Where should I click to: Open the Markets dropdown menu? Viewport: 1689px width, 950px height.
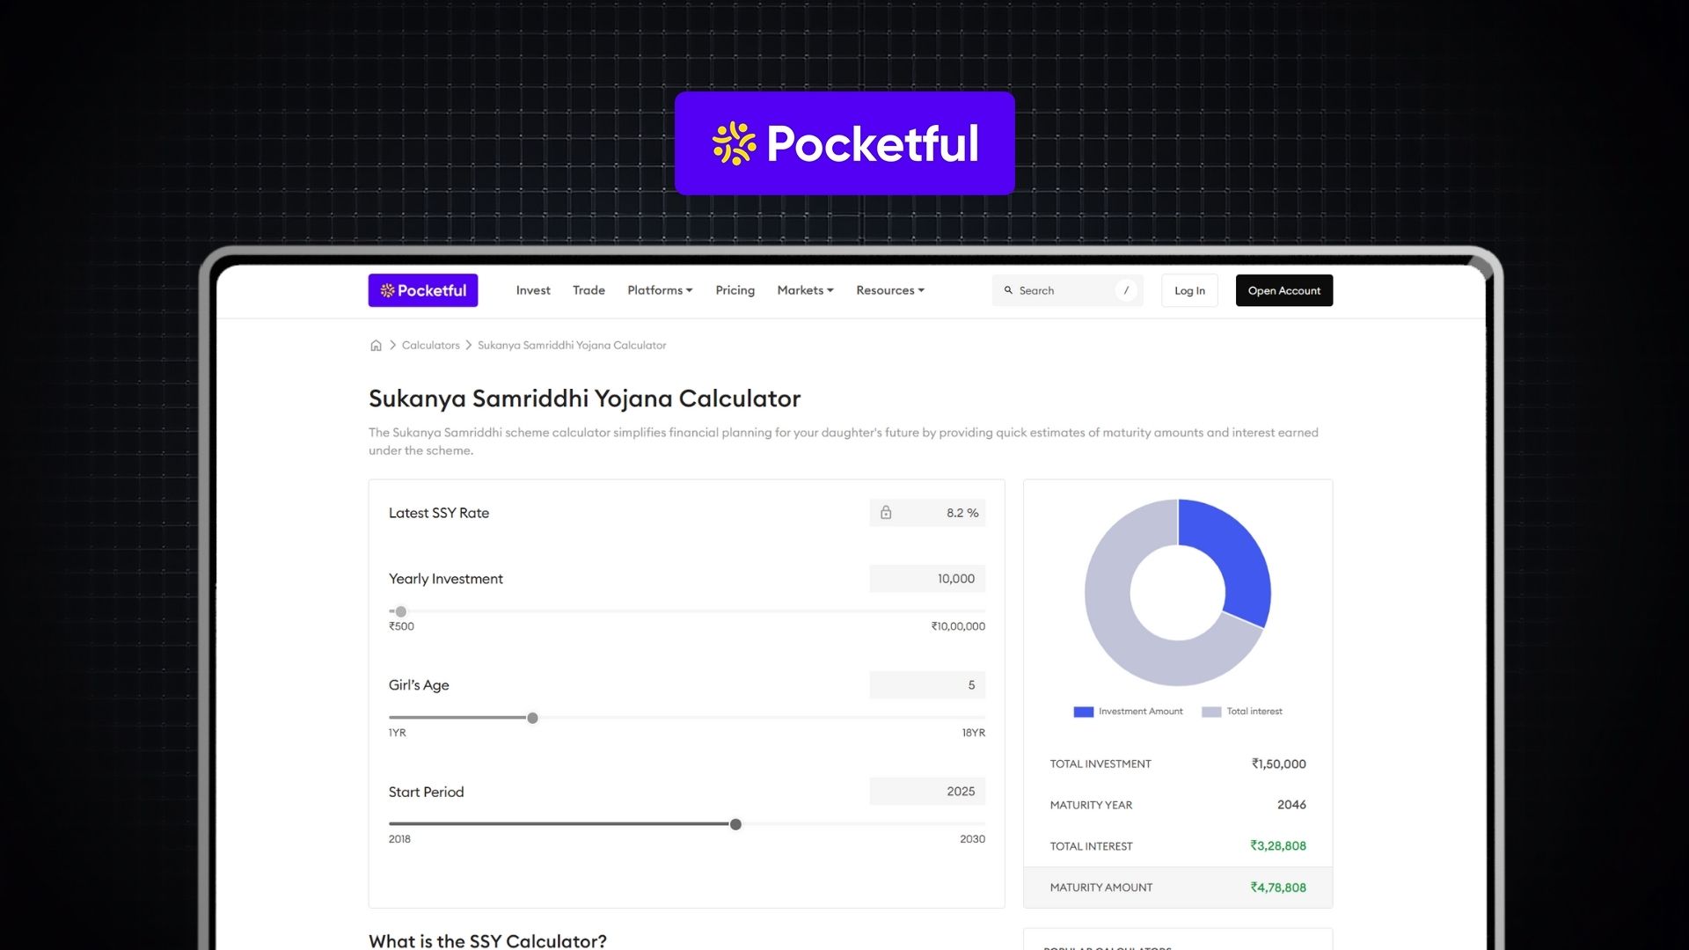[x=805, y=290]
